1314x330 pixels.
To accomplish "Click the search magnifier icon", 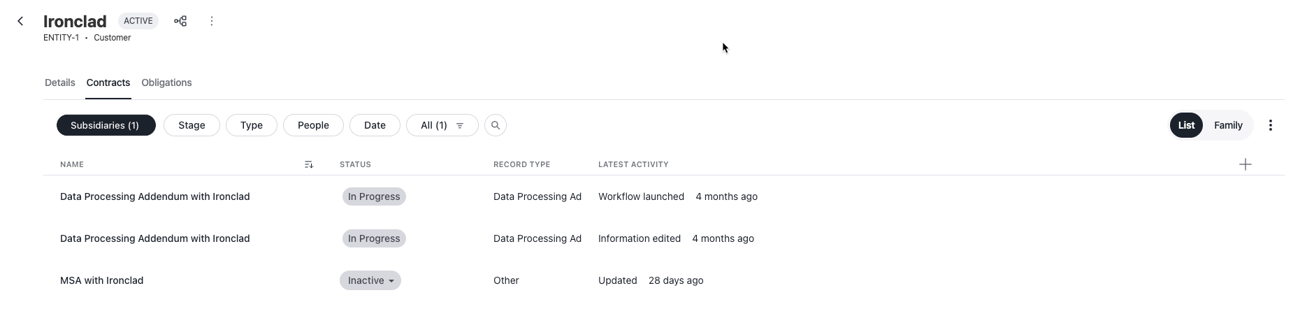I will coord(496,125).
